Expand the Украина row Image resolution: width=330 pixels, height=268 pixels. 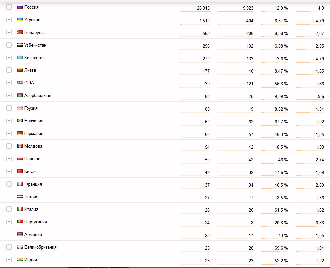9,20
